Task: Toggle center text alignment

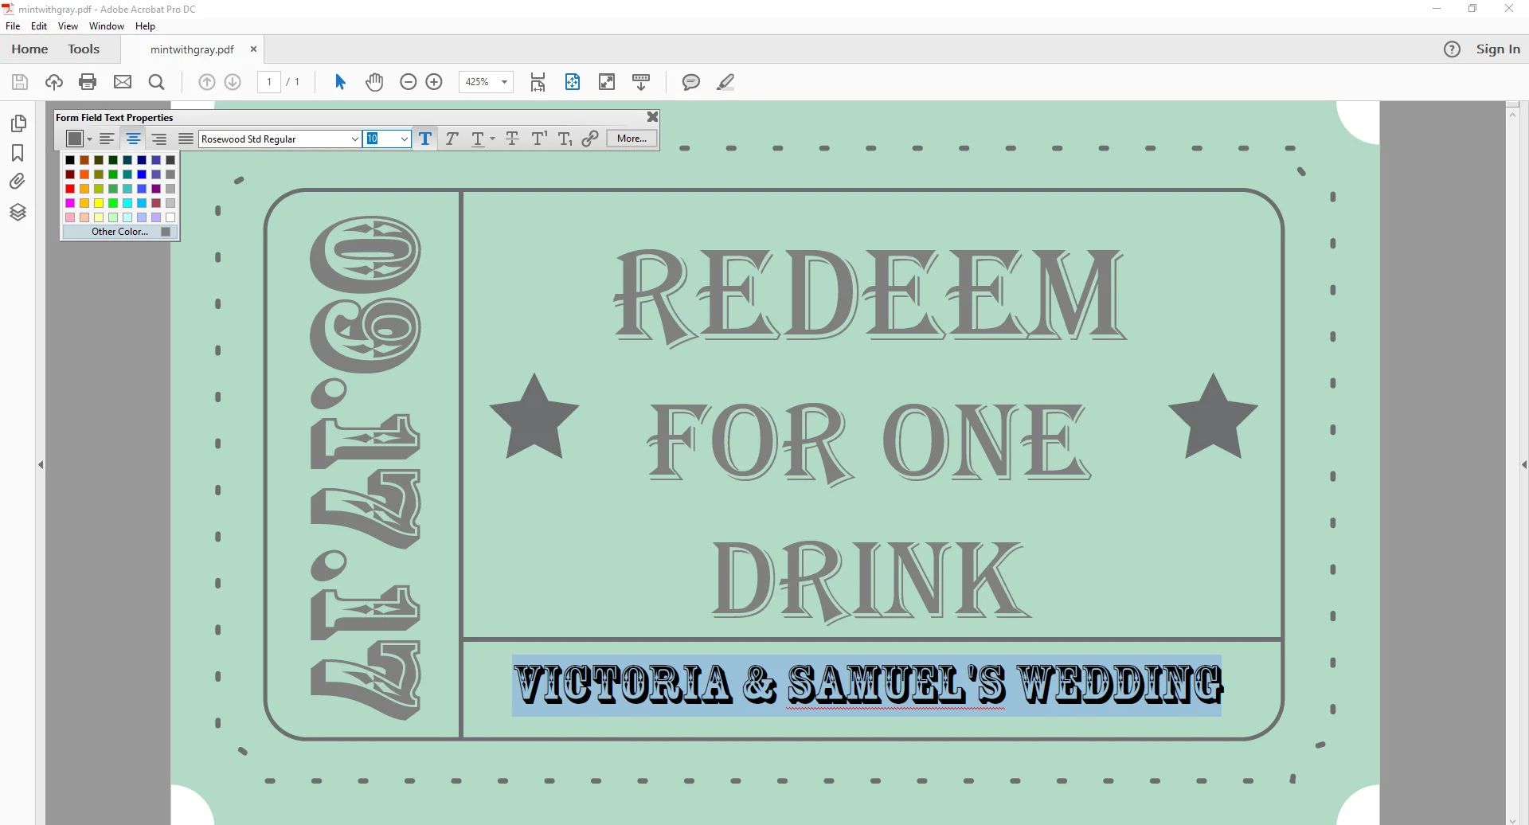Action: pyautogui.click(x=133, y=139)
